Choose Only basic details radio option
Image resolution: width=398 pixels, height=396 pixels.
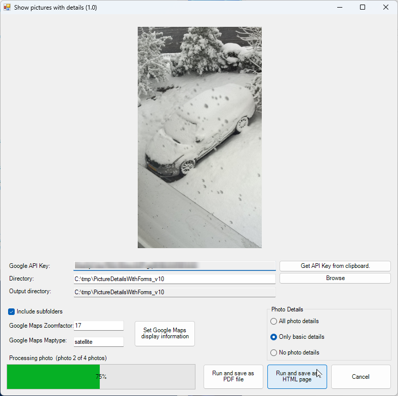point(274,337)
